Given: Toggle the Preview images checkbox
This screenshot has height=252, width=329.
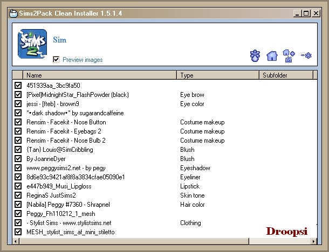Looking at the screenshot, I should (x=56, y=59).
